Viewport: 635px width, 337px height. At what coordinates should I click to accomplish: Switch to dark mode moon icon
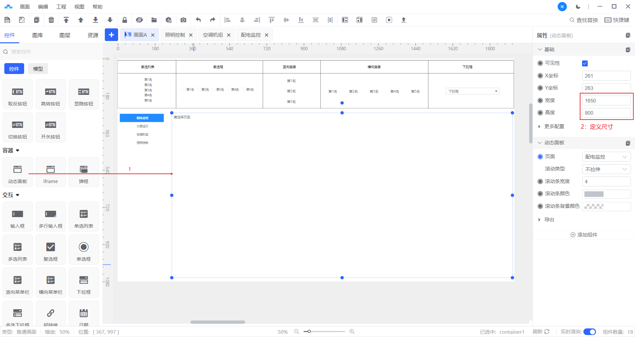(x=578, y=7)
